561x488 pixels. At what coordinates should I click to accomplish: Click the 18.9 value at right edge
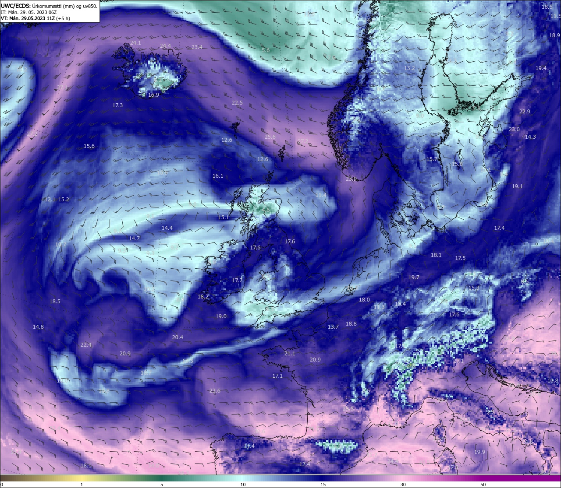pos(554,35)
